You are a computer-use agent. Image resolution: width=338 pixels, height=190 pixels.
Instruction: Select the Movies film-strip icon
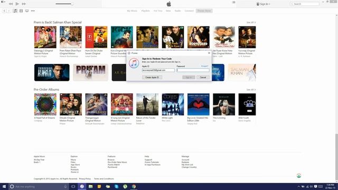tap(21, 11)
